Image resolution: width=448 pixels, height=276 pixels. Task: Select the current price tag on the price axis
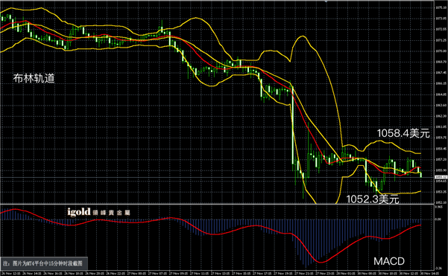pyautogui.click(x=441, y=177)
